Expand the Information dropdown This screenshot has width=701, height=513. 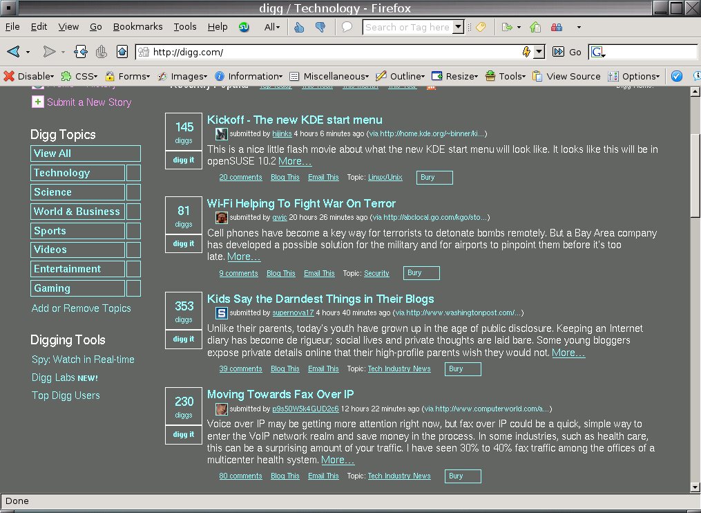[249, 77]
